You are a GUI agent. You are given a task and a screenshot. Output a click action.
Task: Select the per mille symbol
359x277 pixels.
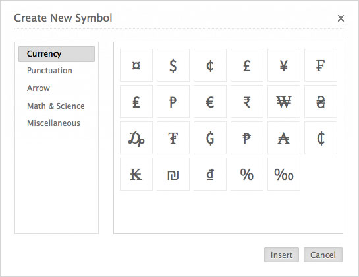284,174
